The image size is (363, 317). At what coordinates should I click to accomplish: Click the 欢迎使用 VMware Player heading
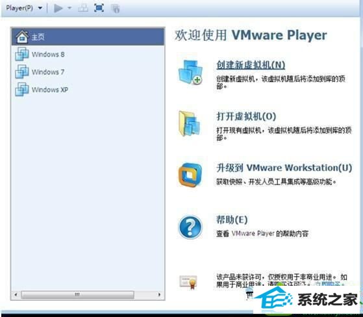tap(251, 35)
